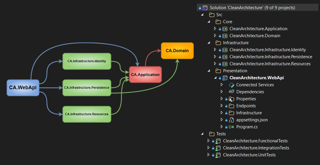Expand the CleanArchitecture.Application project node
This screenshot has height=165, width=320.
(215, 29)
